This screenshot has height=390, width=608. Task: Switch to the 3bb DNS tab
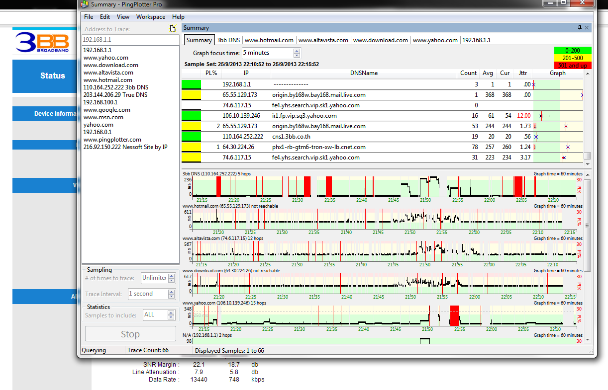coord(228,40)
